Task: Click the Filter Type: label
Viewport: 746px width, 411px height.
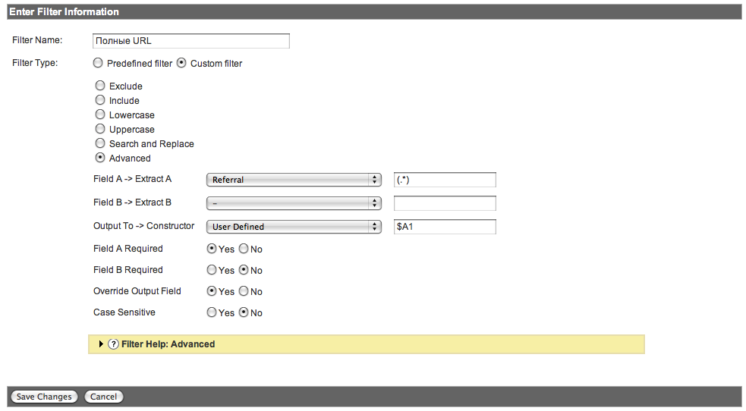Action: click(x=35, y=63)
